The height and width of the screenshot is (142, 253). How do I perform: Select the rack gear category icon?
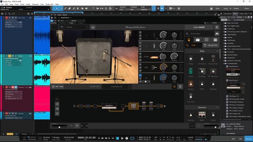point(215,39)
